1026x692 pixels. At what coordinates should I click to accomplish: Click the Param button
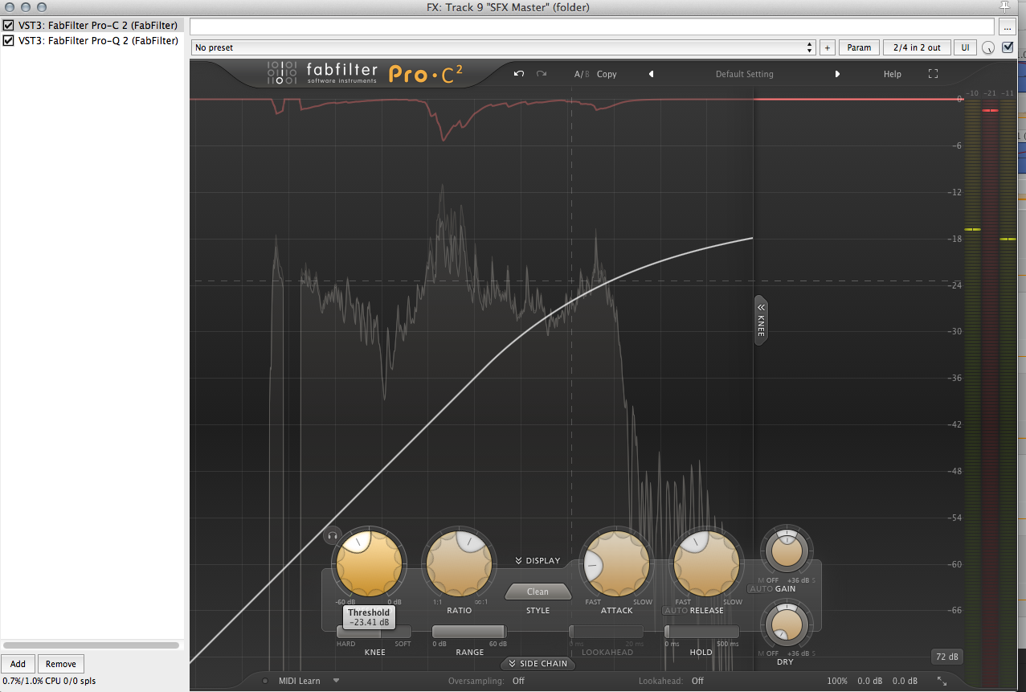click(859, 47)
